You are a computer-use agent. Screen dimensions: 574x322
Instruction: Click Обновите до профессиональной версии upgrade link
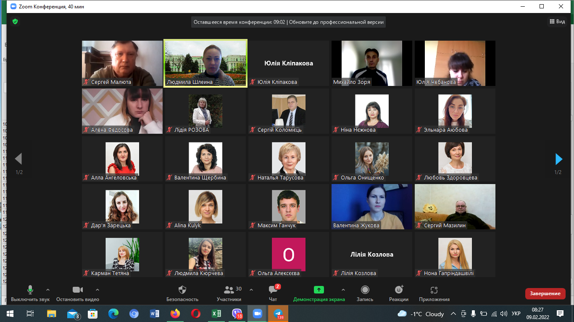[337, 22]
